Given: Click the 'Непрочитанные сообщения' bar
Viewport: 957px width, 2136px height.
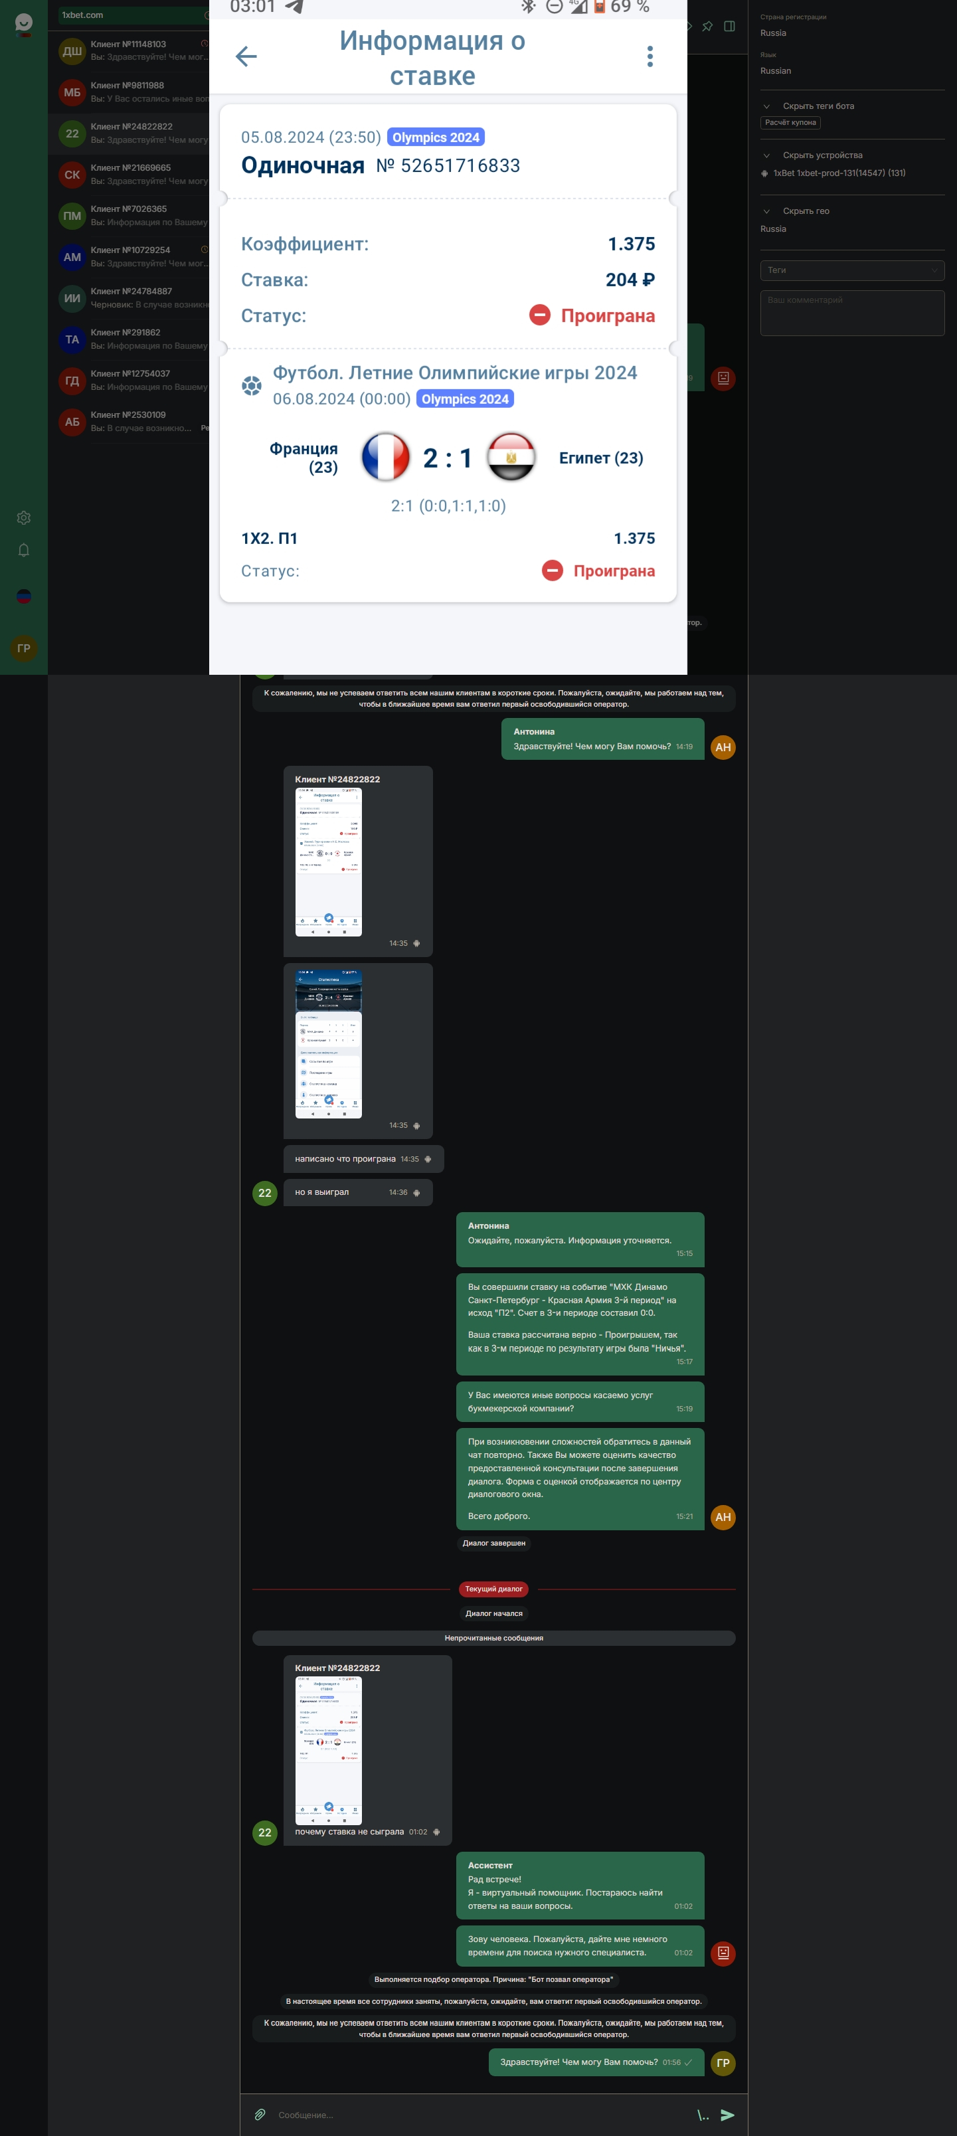Looking at the screenshot, I should tap(493, 1638).
